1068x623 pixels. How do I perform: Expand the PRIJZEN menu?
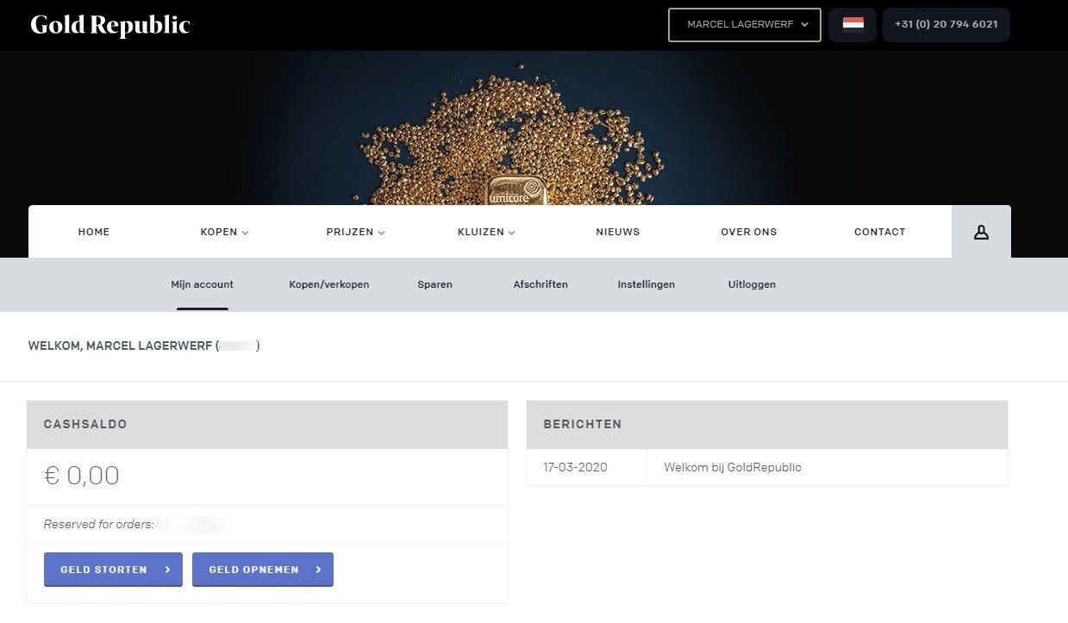pyautogui.click(x=355, y=232)
